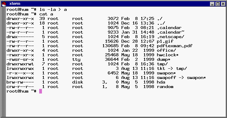Click the 'dump*' file name
This screenshot has width=227, height=118.
point(164,60)
